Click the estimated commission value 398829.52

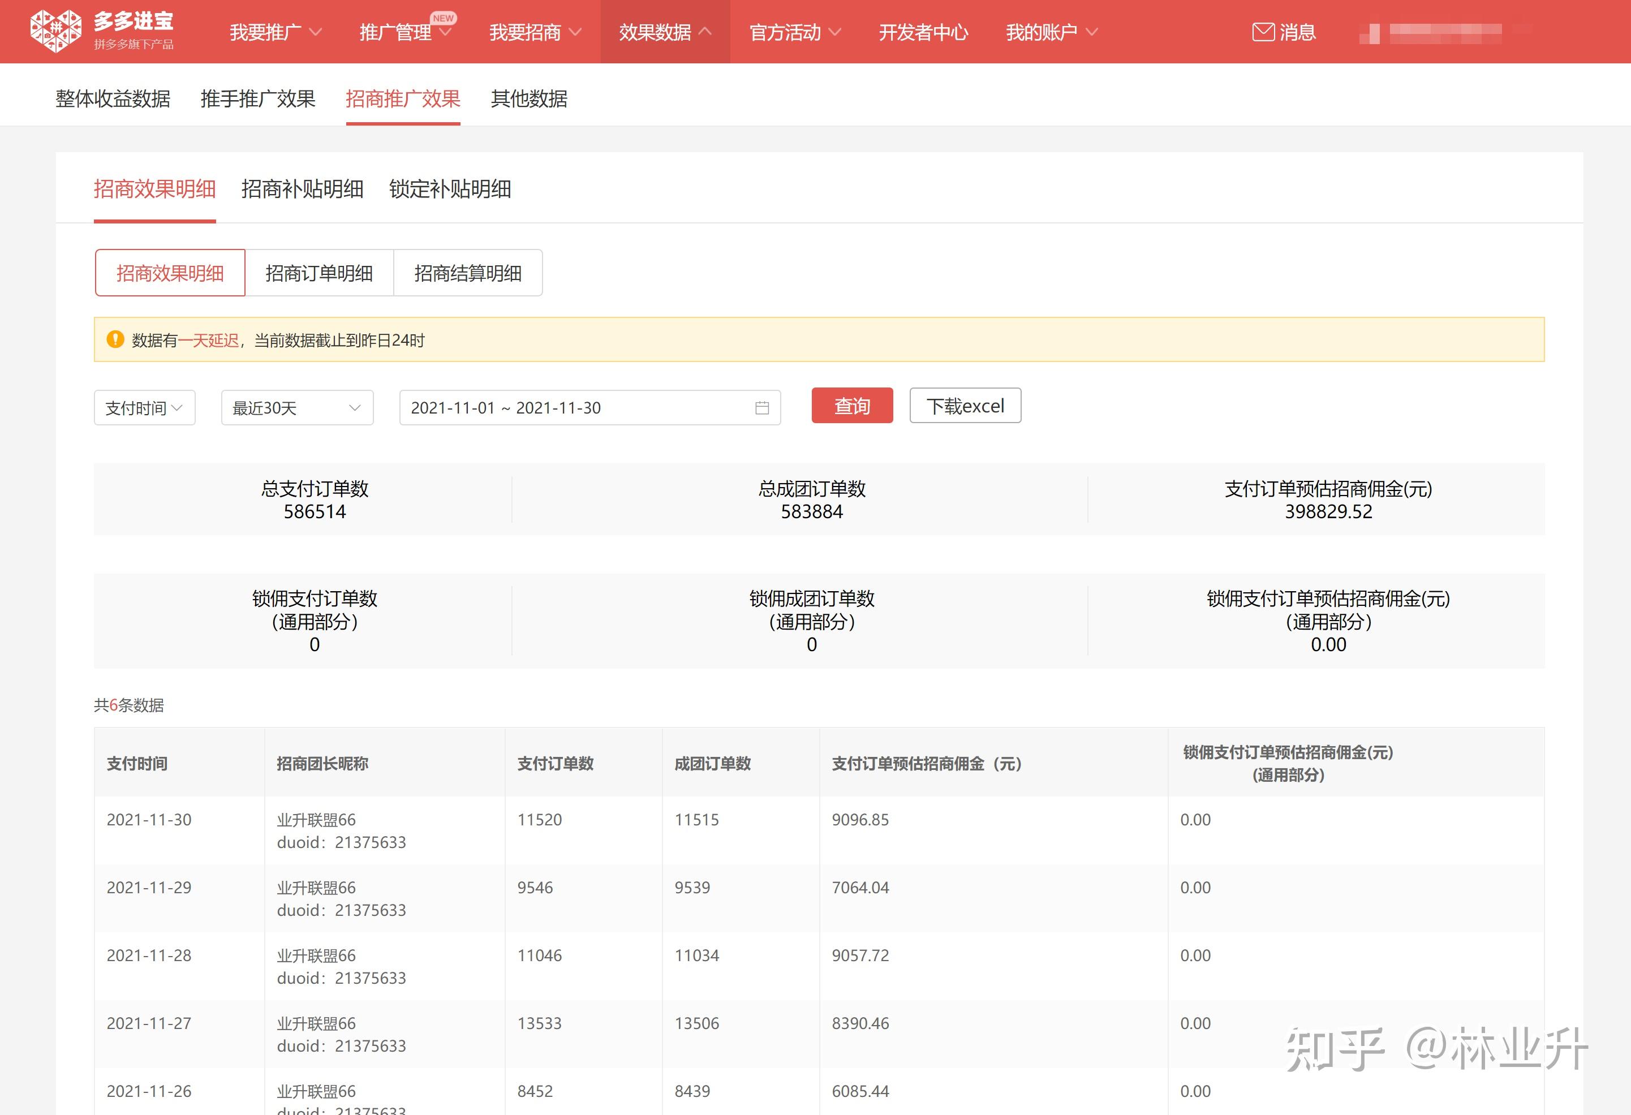tap(1328, 511)
